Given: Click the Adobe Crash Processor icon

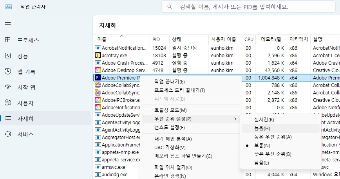Looking at the screenshot, I should (x=98, y=63).
